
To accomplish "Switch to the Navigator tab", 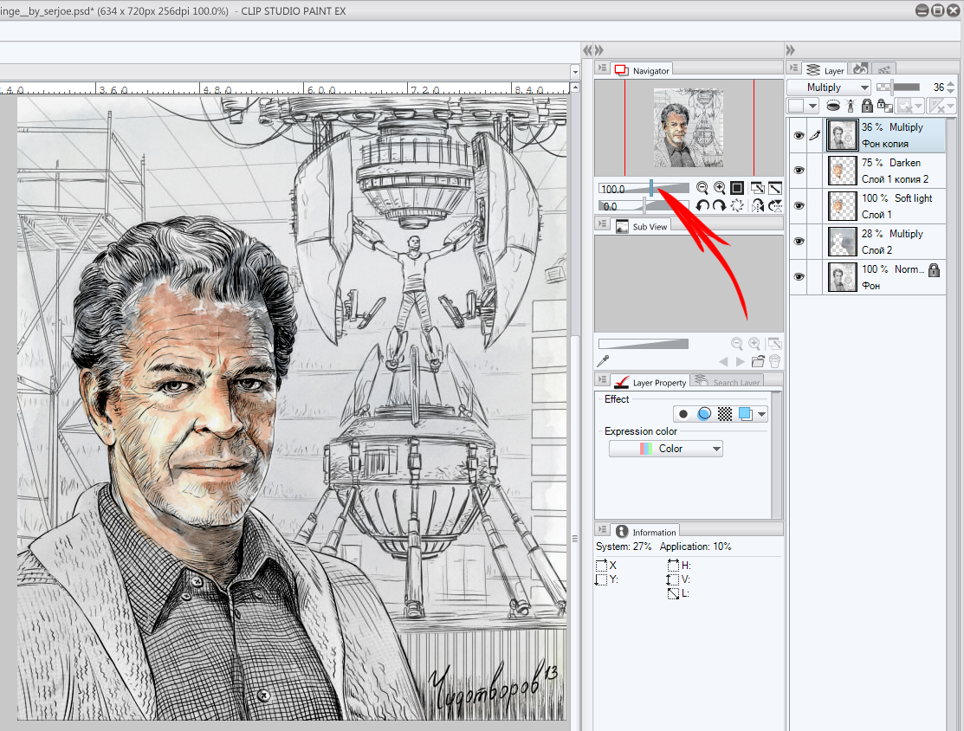I will [x=642, y=70].
